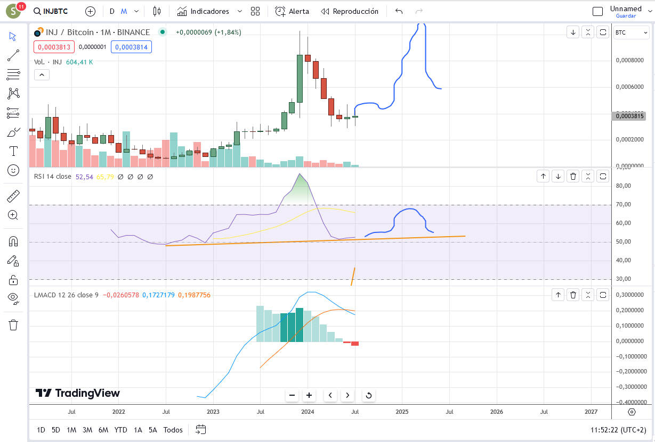Viewport: 655px width, 442px height.
Task: Open the user profile avatar menu
Action: point(14,11)
